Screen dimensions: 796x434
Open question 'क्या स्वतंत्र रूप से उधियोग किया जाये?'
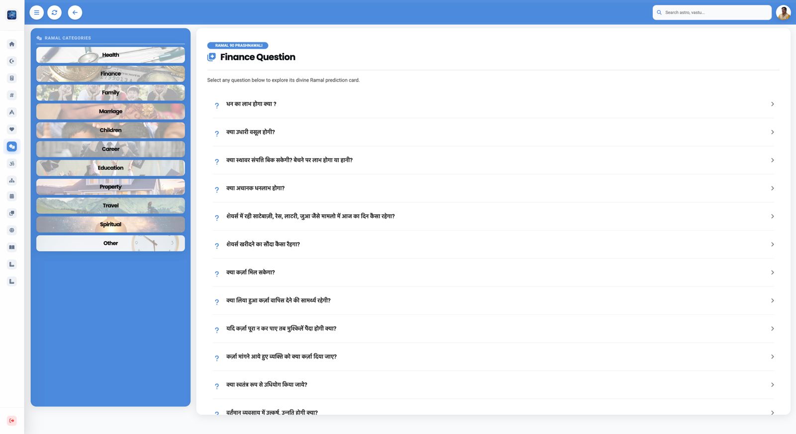click(x=494, y=385)
